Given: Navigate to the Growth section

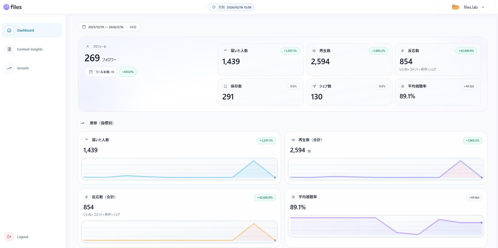Looking at the screenshot, I should pyautogui.click(x=23, y=68).
